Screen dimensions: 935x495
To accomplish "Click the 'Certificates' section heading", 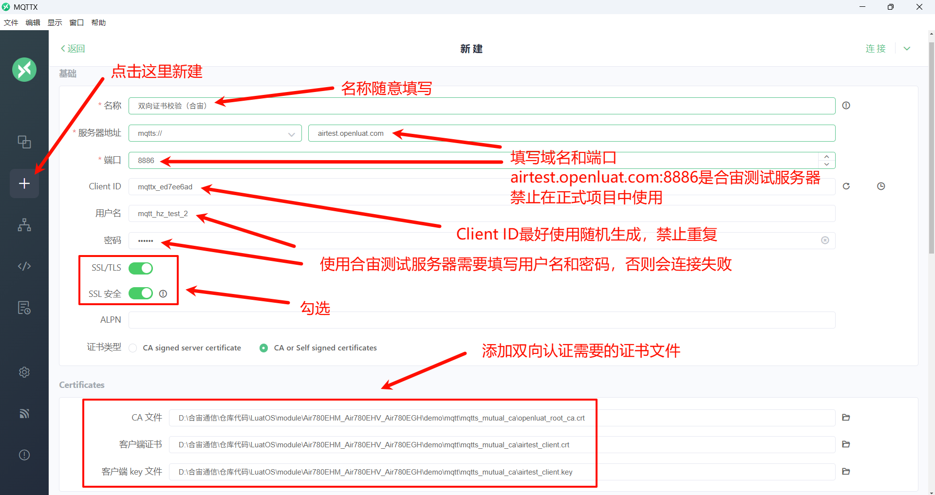I will click(82, 385).
